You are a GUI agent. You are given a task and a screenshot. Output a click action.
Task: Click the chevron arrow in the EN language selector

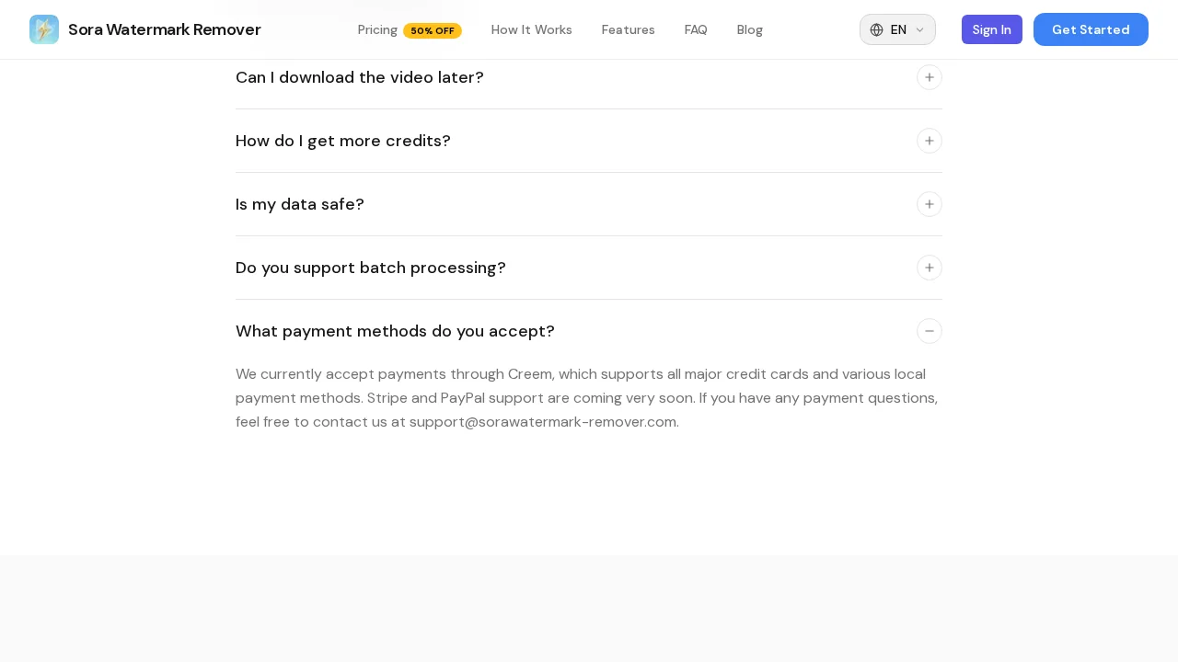919,30
